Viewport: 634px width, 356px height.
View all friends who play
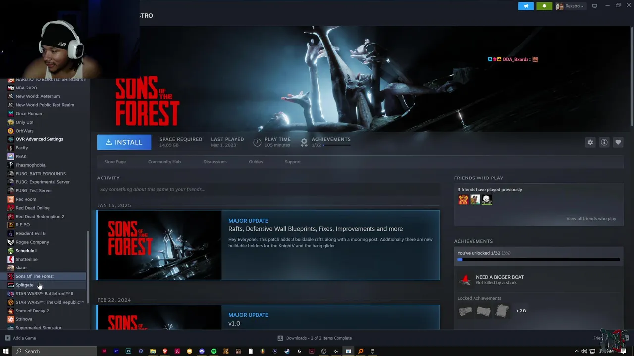coord(591,219)
